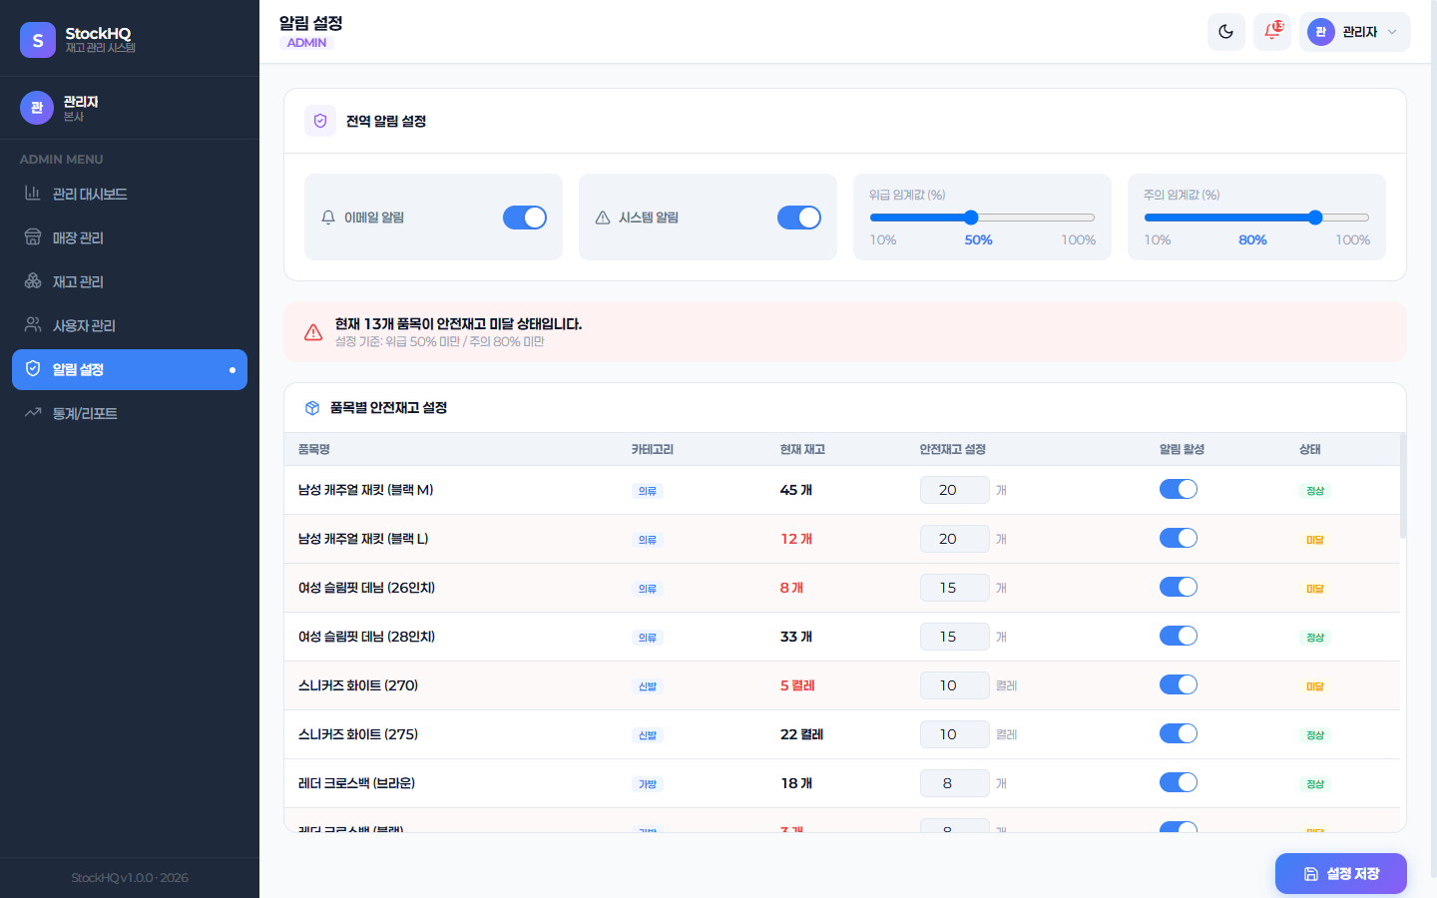
Task: Click 의류 category tag for 남성 캐주얼 재킷 (블랙 M)
Action: [648, 491]
